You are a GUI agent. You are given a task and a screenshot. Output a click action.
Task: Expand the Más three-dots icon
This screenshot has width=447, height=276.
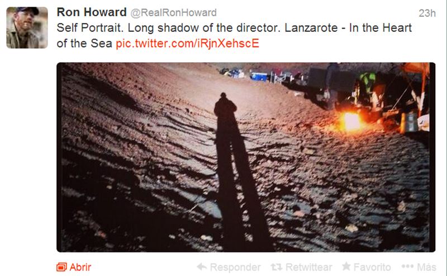(407, 266)
